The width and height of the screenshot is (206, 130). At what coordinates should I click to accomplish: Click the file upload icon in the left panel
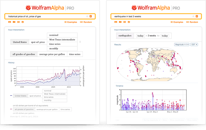pyautogui.click(x=22, y=22)
